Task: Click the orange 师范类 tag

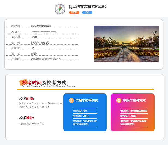Action: [74, 13]
